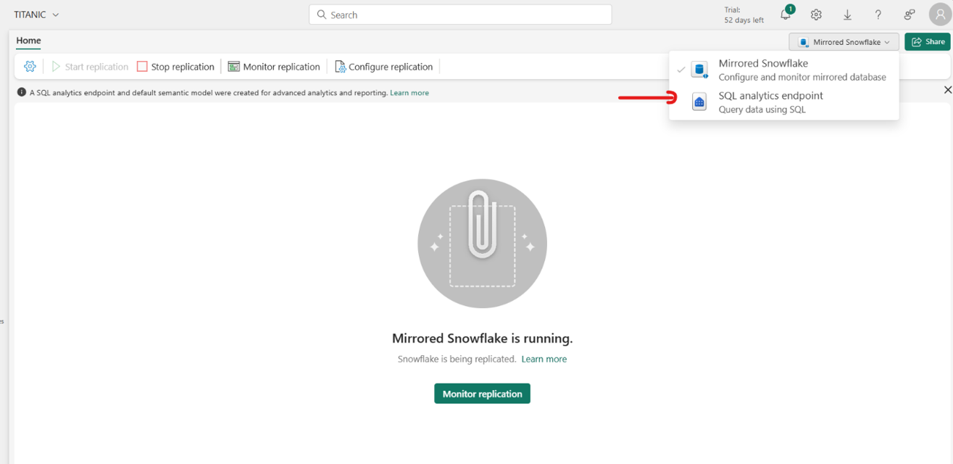Click 'Mirrored Snowflake is running.' heading

(x=482, y=338)
